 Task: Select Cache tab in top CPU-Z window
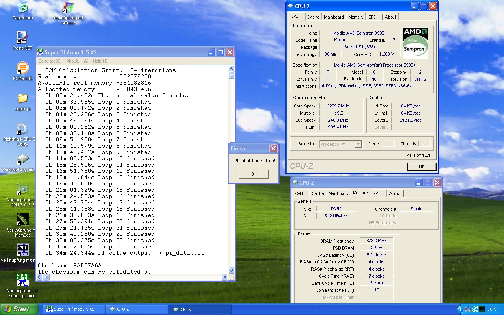(313, 17)
